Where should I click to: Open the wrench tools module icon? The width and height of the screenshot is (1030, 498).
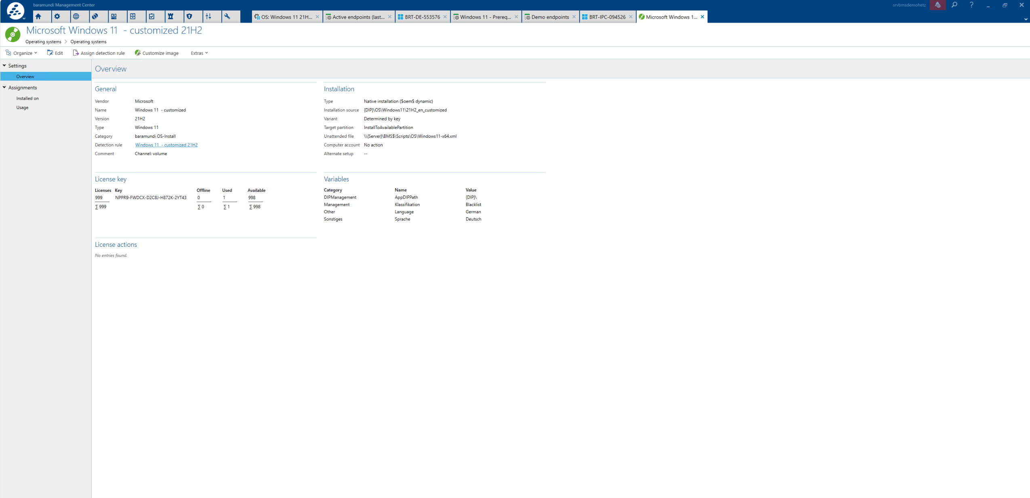pyautogui.click(x=227, y=17)
